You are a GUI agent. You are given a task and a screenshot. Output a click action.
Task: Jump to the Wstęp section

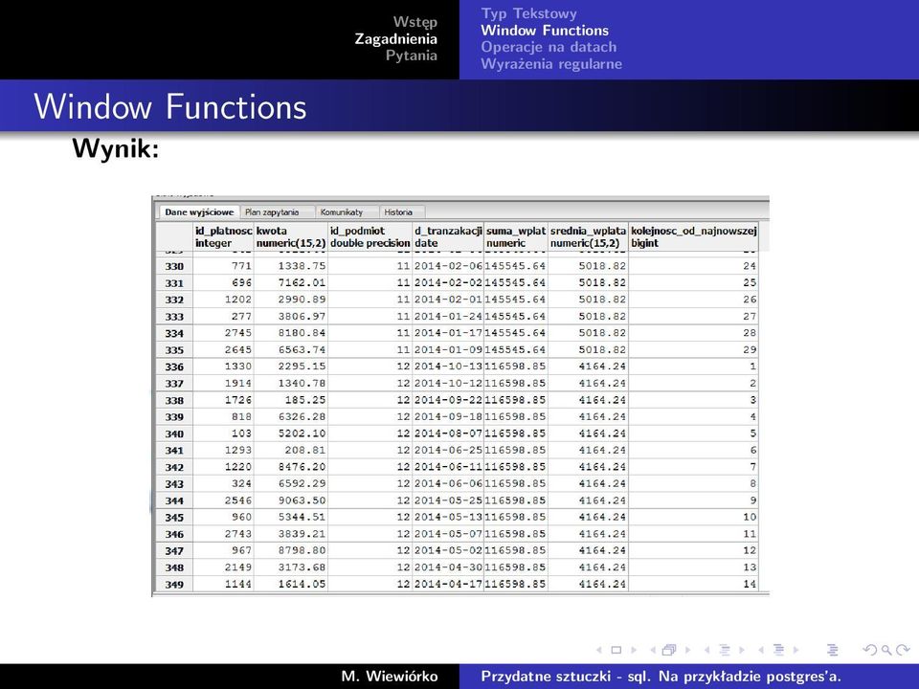pos(415,22)
